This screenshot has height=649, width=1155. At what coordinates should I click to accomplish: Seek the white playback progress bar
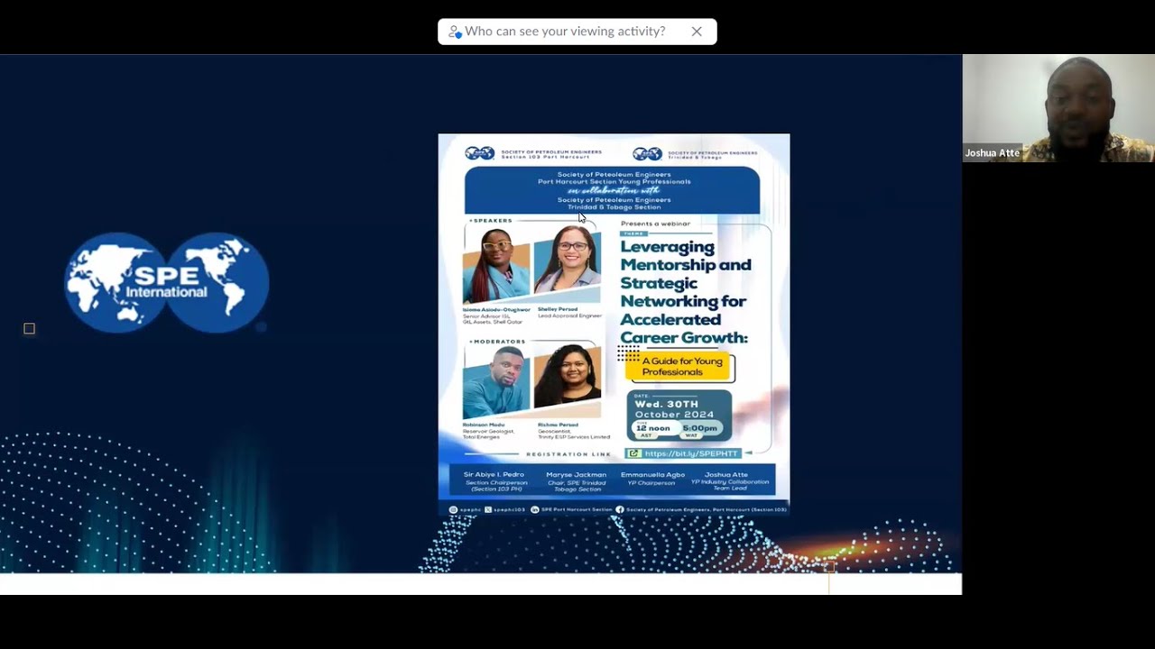481,583
